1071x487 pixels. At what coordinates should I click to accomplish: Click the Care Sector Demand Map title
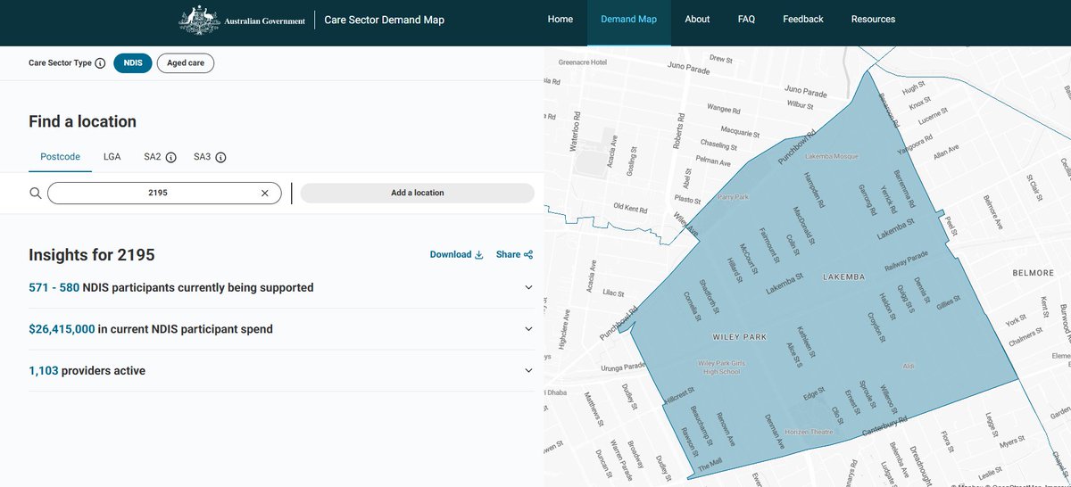point(384,20)
